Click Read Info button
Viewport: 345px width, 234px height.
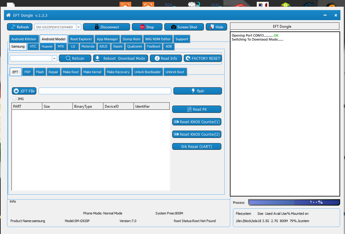coord(166,58)
